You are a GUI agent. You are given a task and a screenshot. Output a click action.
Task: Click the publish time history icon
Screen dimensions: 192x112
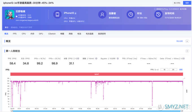pyautogui.click(x=158, y=14)
